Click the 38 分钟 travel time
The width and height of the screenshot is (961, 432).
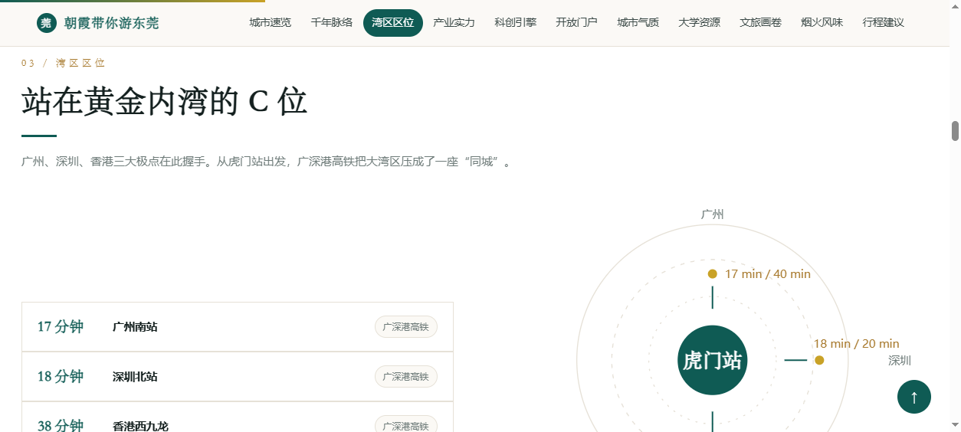[x=61, y=426]
